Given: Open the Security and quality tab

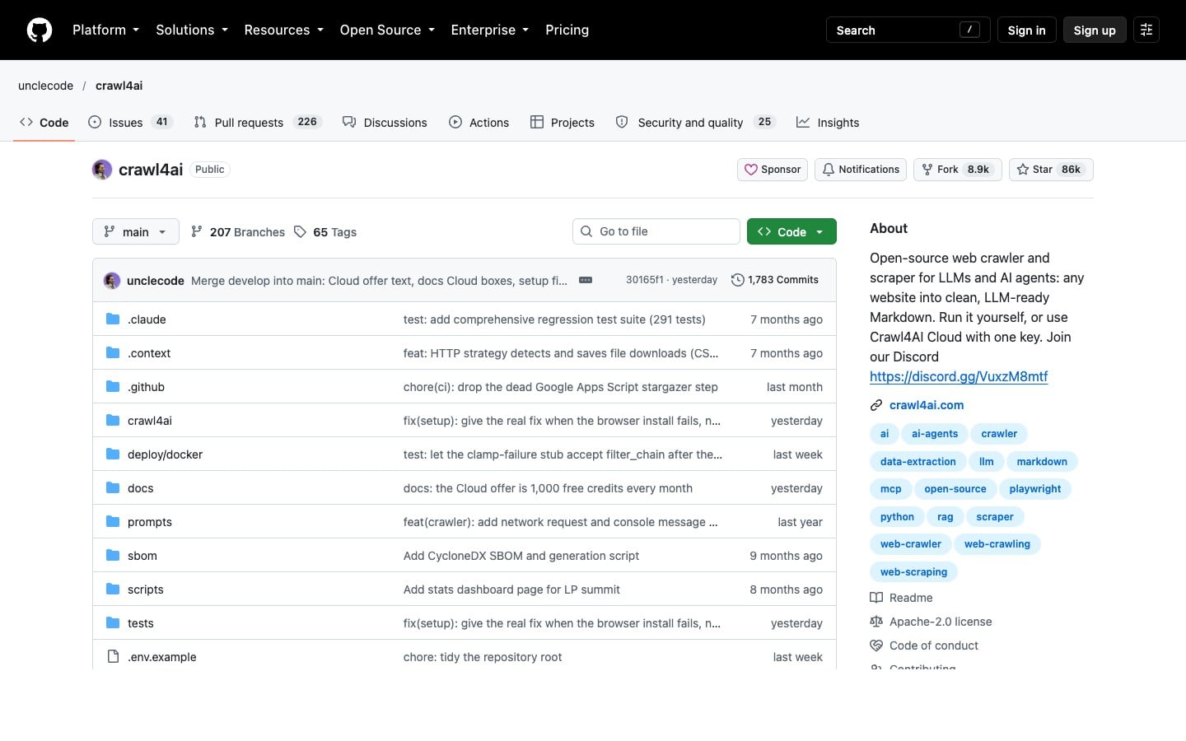Looking at the screenshot, I should point(696,122).
